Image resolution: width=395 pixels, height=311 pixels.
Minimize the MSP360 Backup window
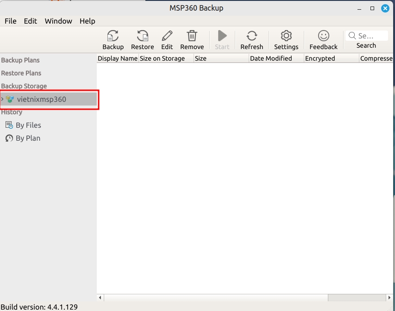pyautogui.click(x=359, y=9)
